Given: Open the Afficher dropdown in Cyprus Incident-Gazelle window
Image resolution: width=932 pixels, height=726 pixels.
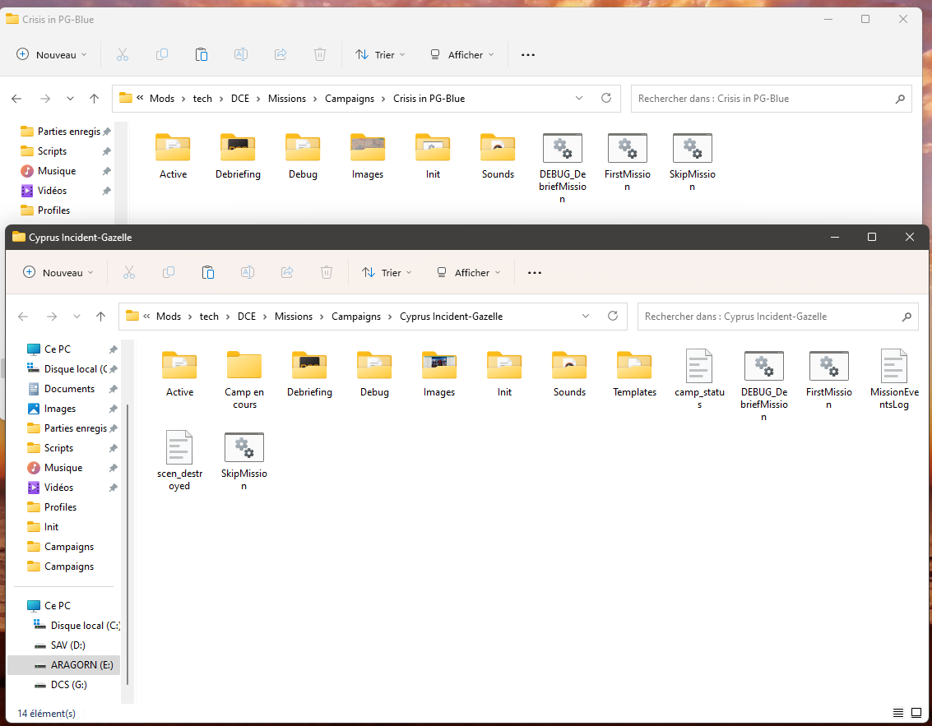Looking at the screenshot, I should pyautogui.click(x=469, y=273).
